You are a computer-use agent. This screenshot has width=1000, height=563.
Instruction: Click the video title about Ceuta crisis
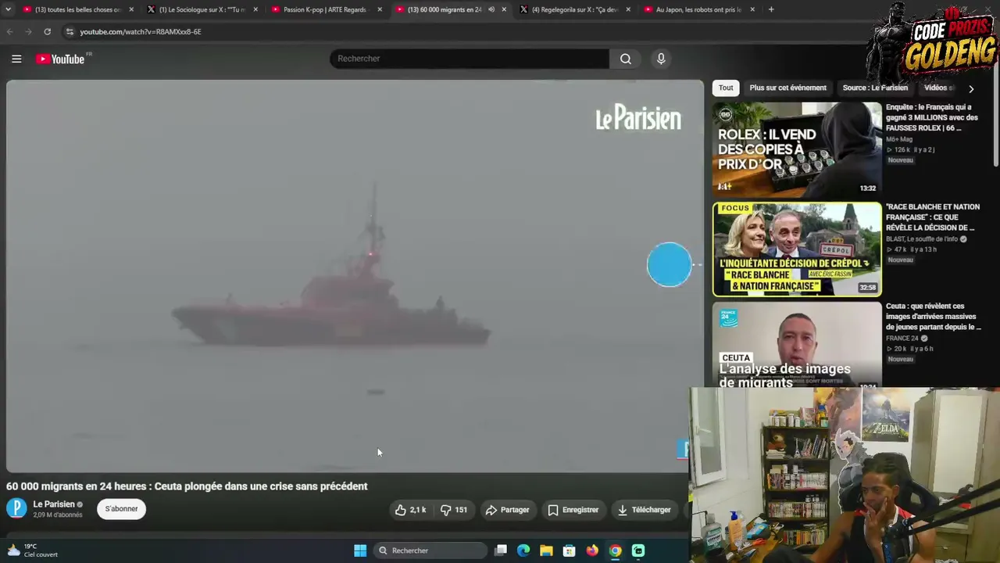coord(187,486)
